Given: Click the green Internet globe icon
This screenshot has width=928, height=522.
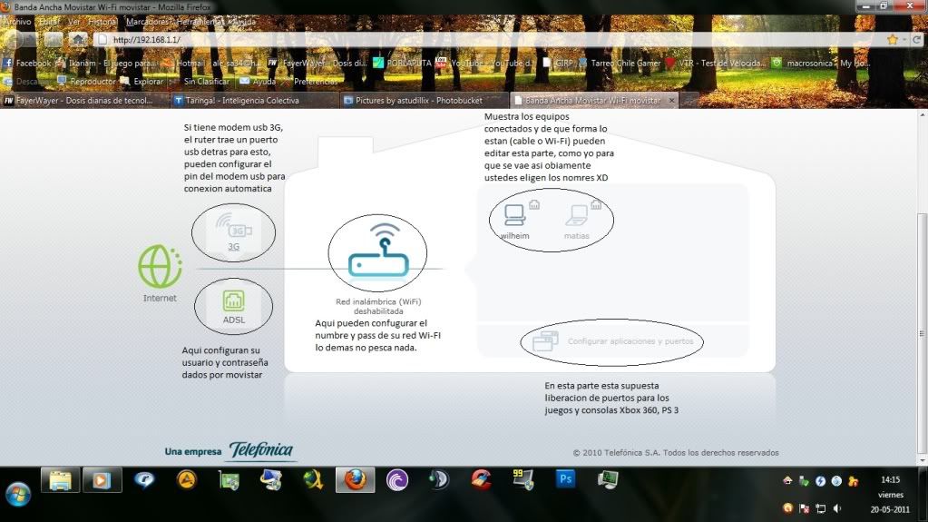Looking at the screenshot, I should click(160, 267).
